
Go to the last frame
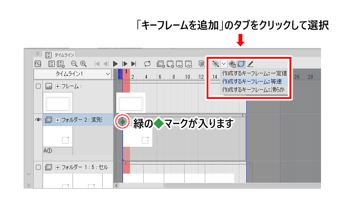pos(134,64)
